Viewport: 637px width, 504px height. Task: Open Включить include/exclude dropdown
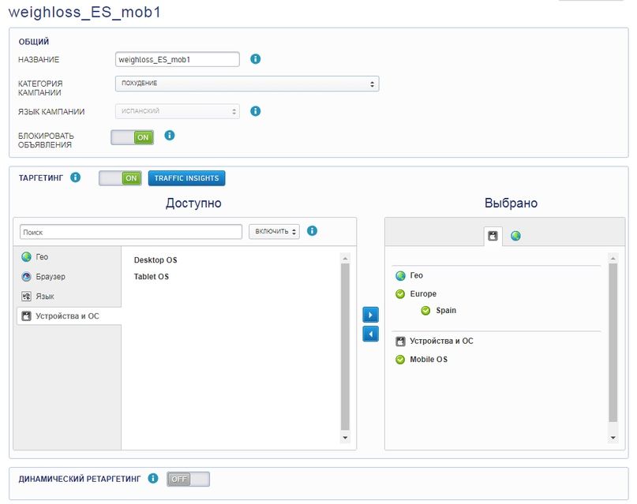(274, 231)
